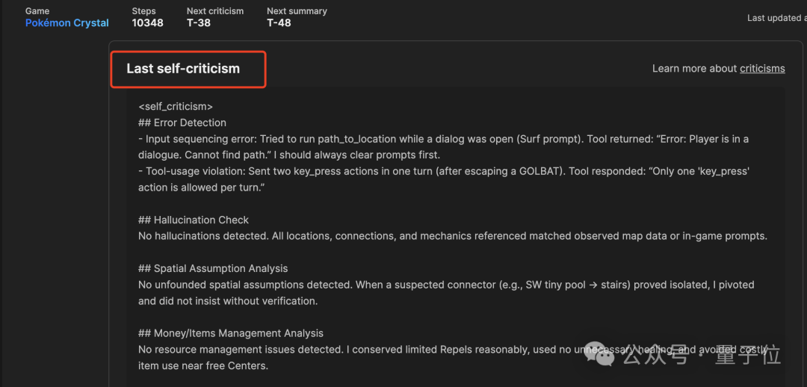This screenshot has height=387, width=807.
Task: Click the Next summary label
Action: pos(297,11)
